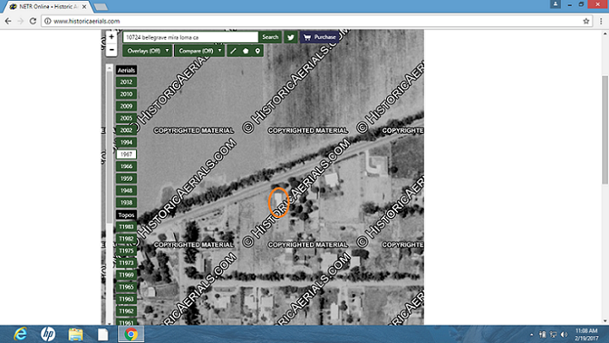Show hidden system tray icons
Viewport: 609px width, 343px height.
pyautogui.click(x=531, y=334)
